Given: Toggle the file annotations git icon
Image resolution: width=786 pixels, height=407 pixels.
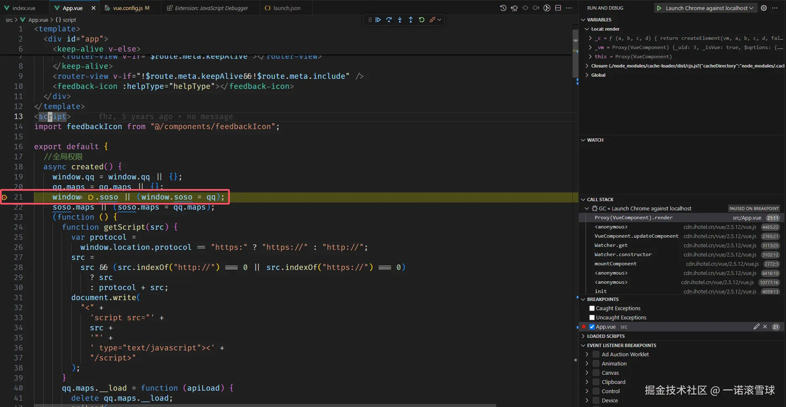Looking at the screenshot, I should [547, 8].
